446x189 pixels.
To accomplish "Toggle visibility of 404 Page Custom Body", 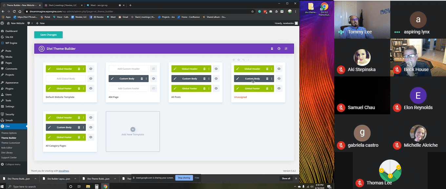I will coord(153,79).
